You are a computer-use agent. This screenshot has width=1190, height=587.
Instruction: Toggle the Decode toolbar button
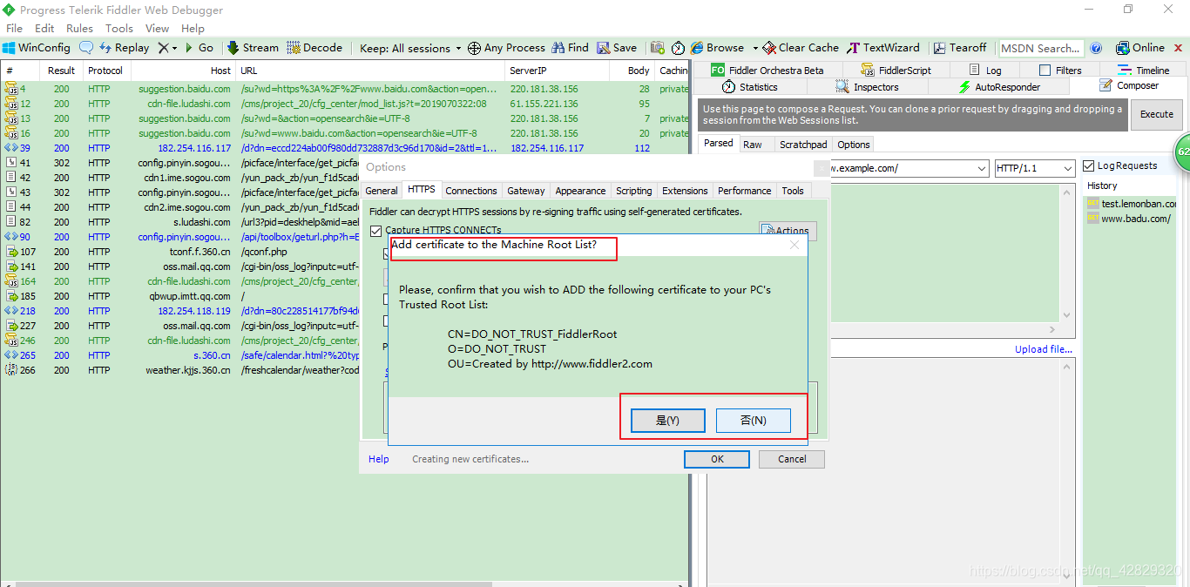pyautogui.click(x=314, y=48)
